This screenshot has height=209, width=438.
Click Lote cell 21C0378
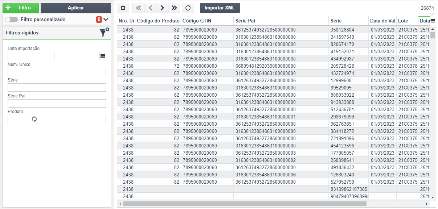408,66
